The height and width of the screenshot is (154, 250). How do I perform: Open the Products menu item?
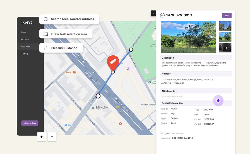coord(25,39)
